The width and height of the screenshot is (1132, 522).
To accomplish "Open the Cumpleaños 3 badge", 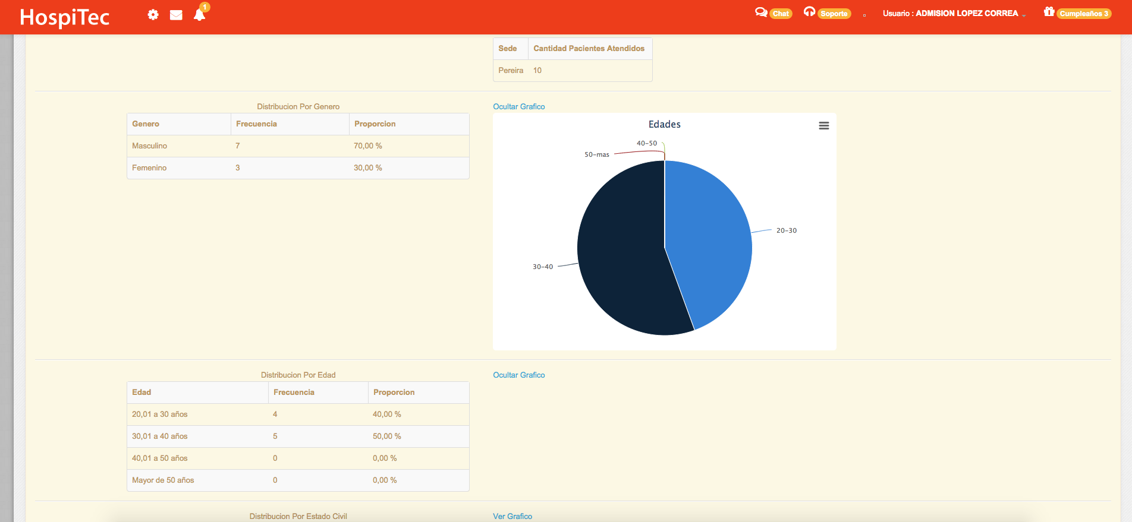I will pos(1083,14).
